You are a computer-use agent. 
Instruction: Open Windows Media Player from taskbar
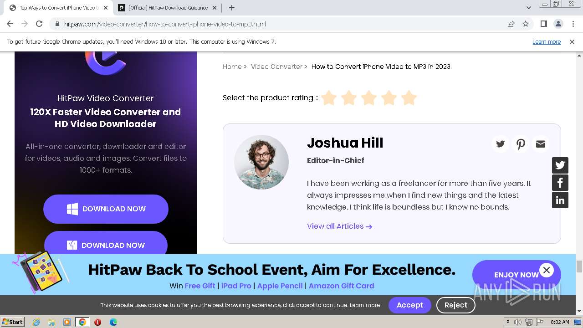(67, 322)
